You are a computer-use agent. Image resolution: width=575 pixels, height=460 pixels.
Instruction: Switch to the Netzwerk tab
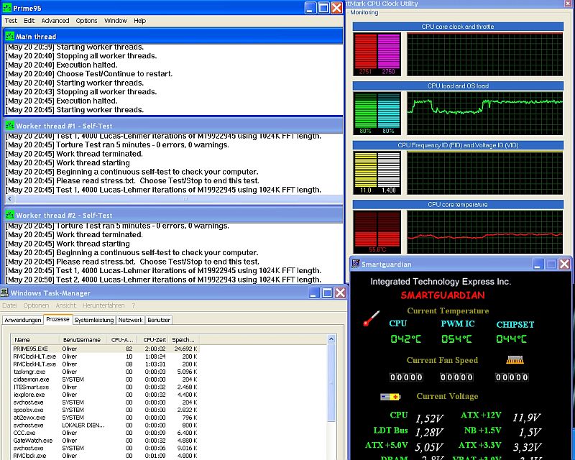point(130,320)
